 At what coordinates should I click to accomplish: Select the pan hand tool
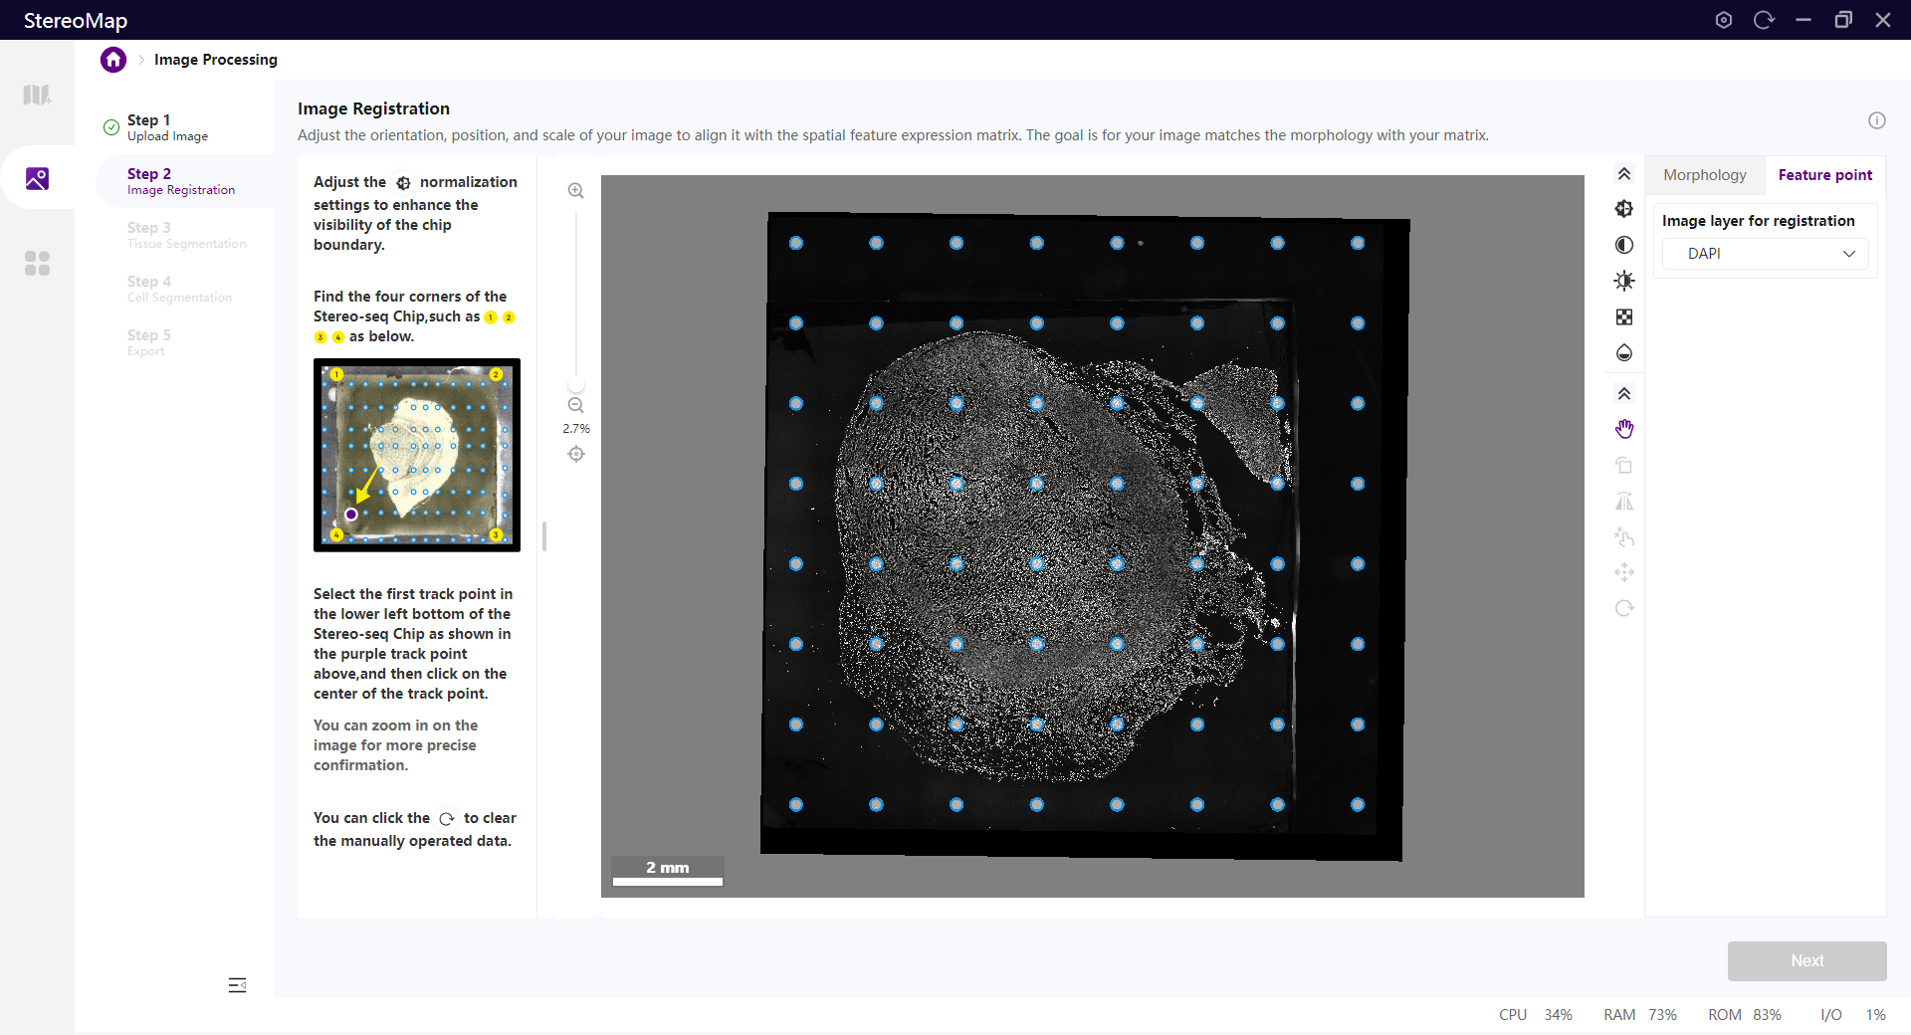tap(1624, 429)
